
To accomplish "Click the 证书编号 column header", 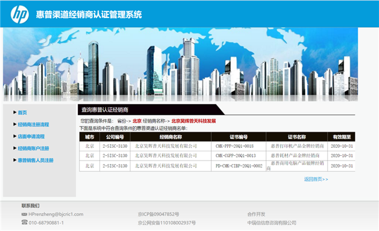I will pos(239,137).
